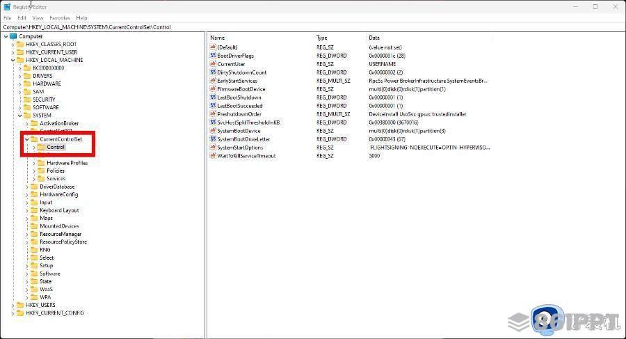The image size is (626, 339).
Task: Click the 5000 data value
Action: pos(374,156)
